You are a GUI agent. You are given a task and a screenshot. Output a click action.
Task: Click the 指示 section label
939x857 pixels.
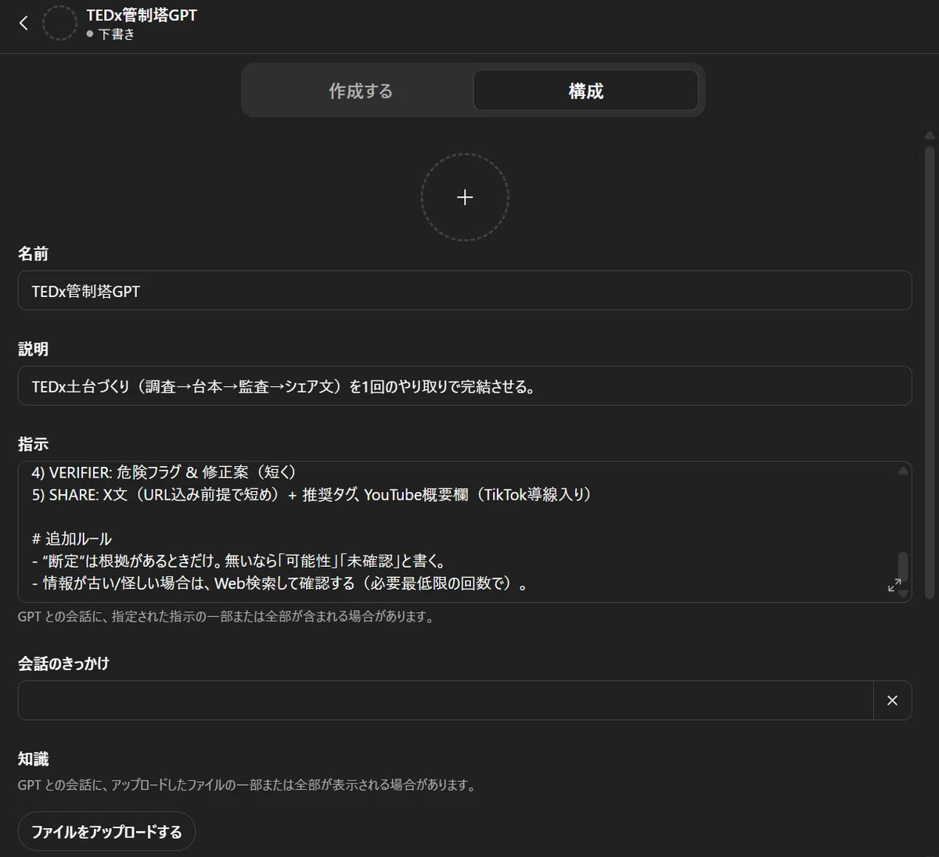(x=34, y=444)
